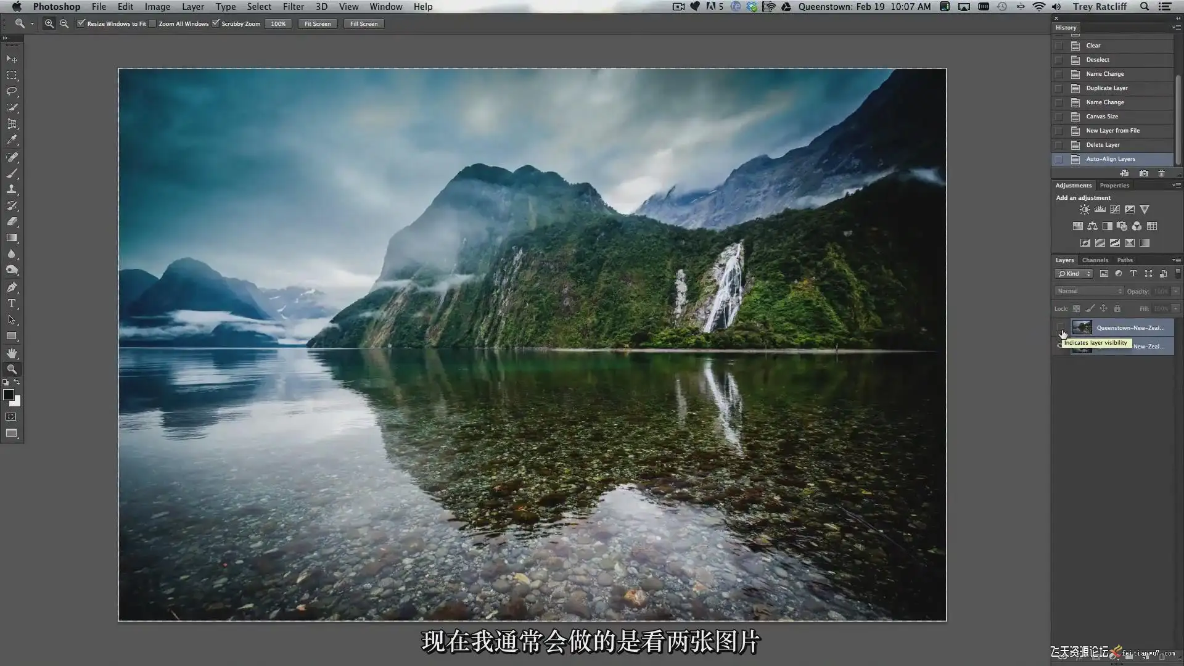Image resolution: width=1184 pixels, height=666 pixels.
Task: Toggle visibility of top Queenstown layer
Action: click(1060, 327)
